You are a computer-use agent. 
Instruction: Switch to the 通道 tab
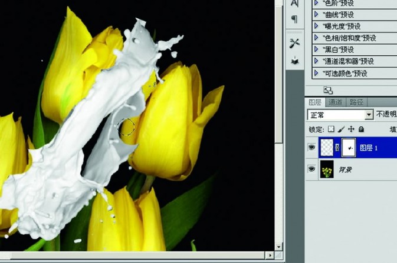336,102
